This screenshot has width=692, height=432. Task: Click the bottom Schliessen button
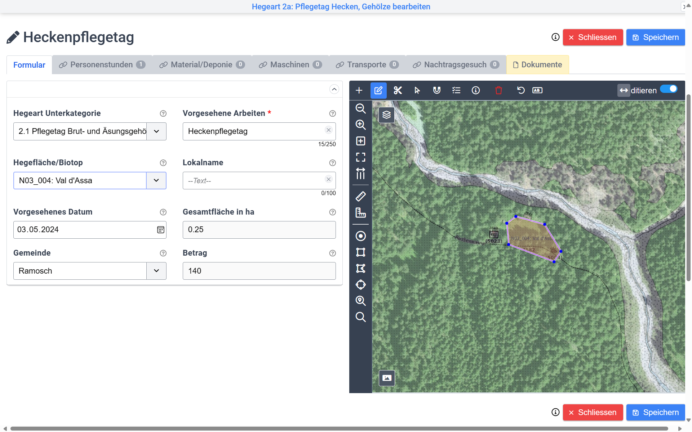coord(593,412)
